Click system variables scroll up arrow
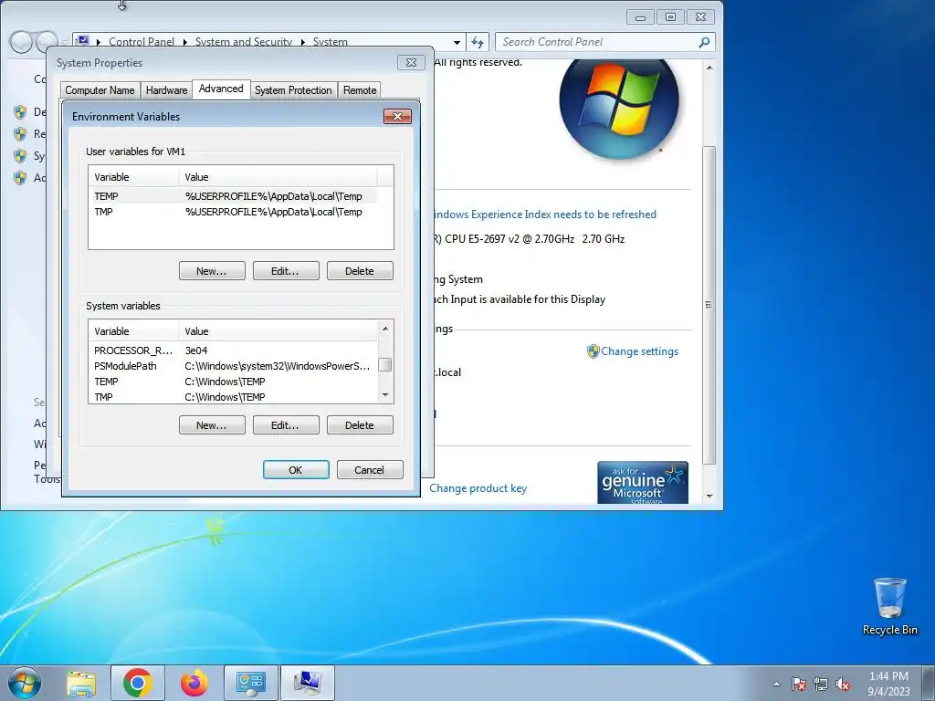This screenshot has width=935, height=701. pos(385,329)
